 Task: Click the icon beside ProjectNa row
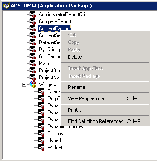click(x=33, y=77)
